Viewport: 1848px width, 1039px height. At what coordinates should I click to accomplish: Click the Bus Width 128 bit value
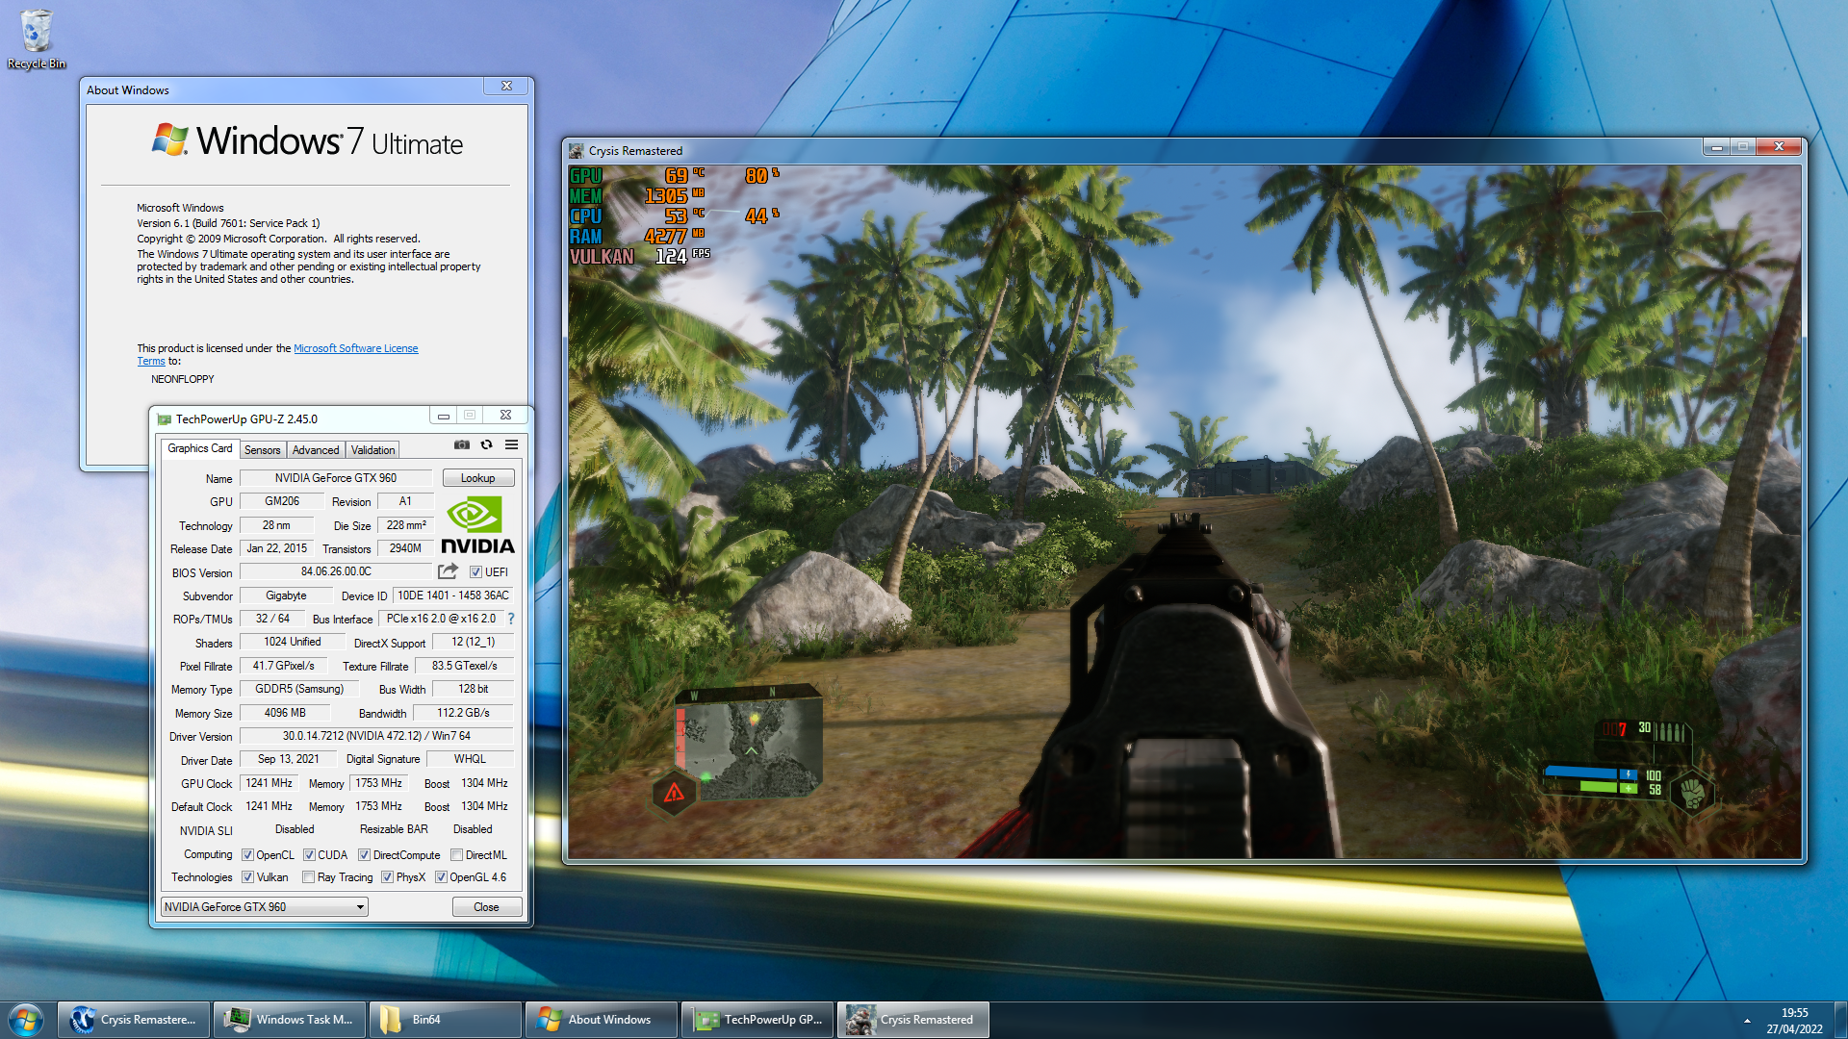[474, 689]
